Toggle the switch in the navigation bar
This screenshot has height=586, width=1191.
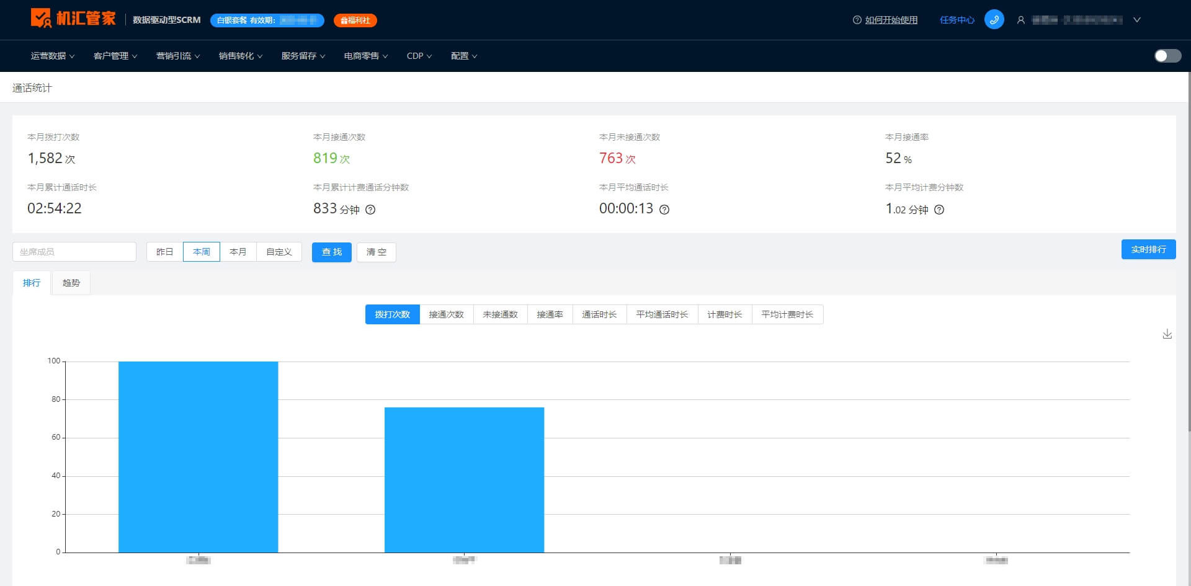[1167, 56]
